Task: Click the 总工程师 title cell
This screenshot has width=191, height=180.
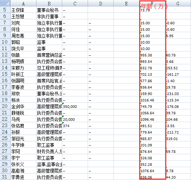Action: pos(49,67)
